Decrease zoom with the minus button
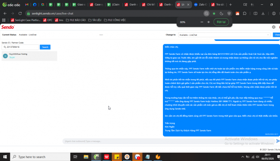280x161 pixels. [x=202, y=22]
